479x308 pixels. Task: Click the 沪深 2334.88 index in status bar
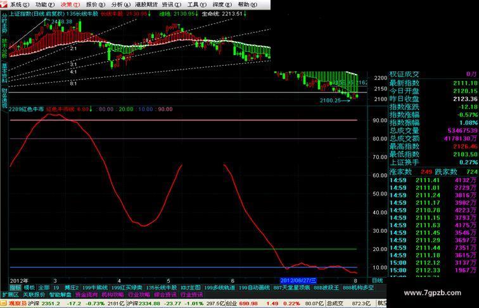pos(144,304)
